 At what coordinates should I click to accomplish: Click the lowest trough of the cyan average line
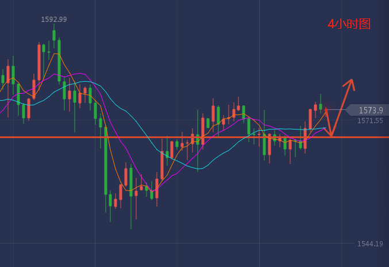(x=199, y=169)
